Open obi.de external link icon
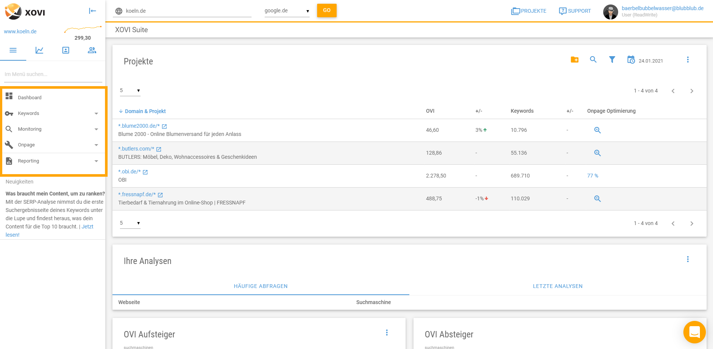The width and height of the screenshot is (713, 349). 145,172
